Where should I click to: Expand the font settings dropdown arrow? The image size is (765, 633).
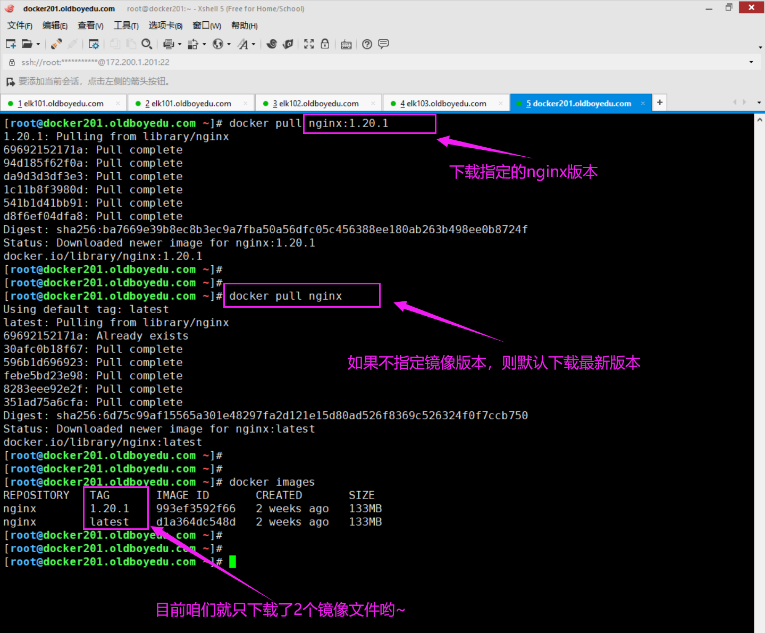tap(254, 45)
